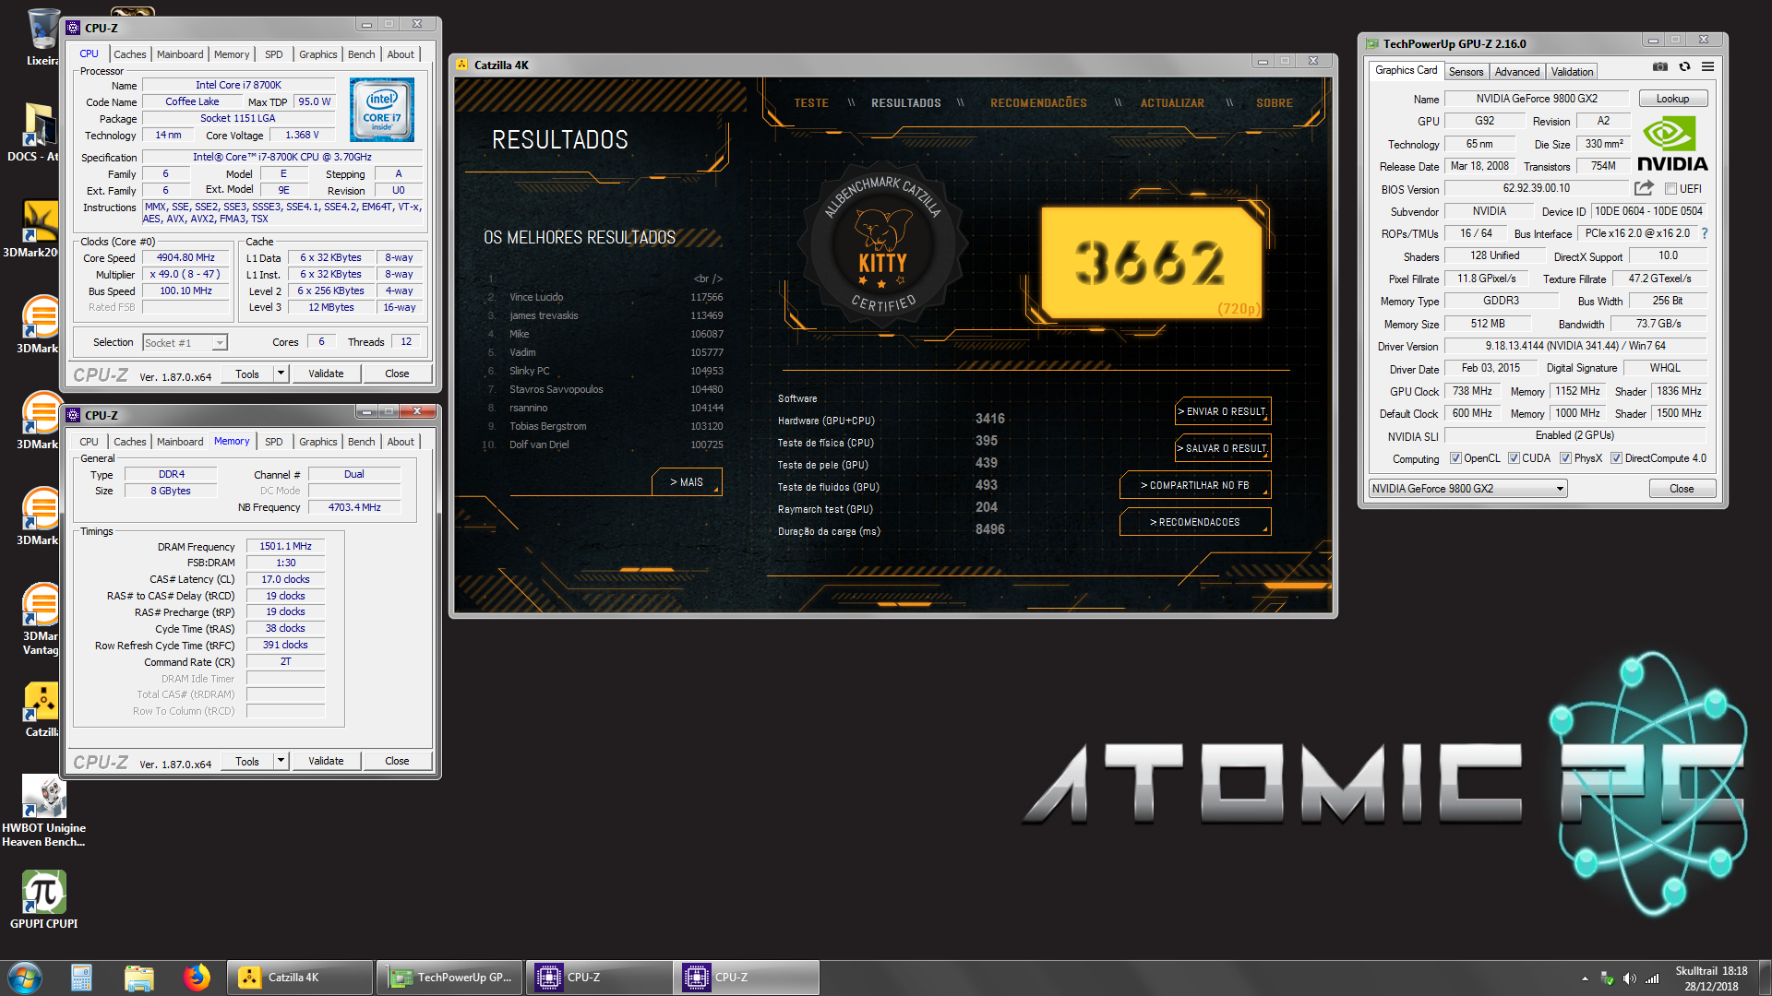The width and height of the screenshot is (1772, 996).
Task: Open the Socket #1 selection dropdown
Action: pyautogui.click(x=185, y=342)
